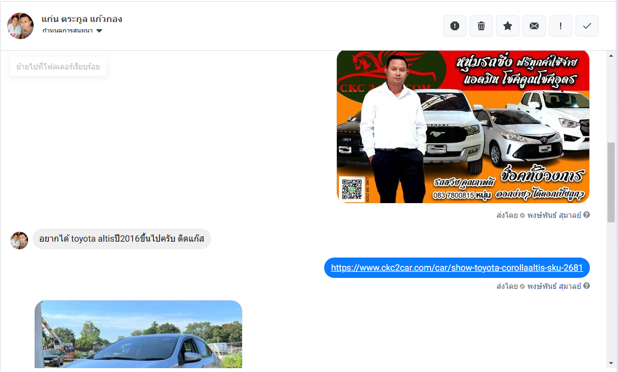Click the ย้ายไปที่โฟลเดอร์เรียบร้อย notification
This screenshot has height=372, width=618.
tap(58, 67)
